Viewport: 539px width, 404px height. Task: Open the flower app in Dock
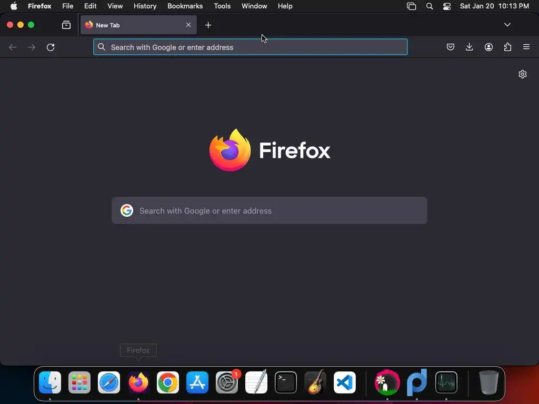click(x=387, y=382)
